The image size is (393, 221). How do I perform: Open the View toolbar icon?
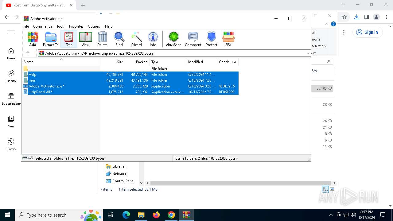[85, 39]
